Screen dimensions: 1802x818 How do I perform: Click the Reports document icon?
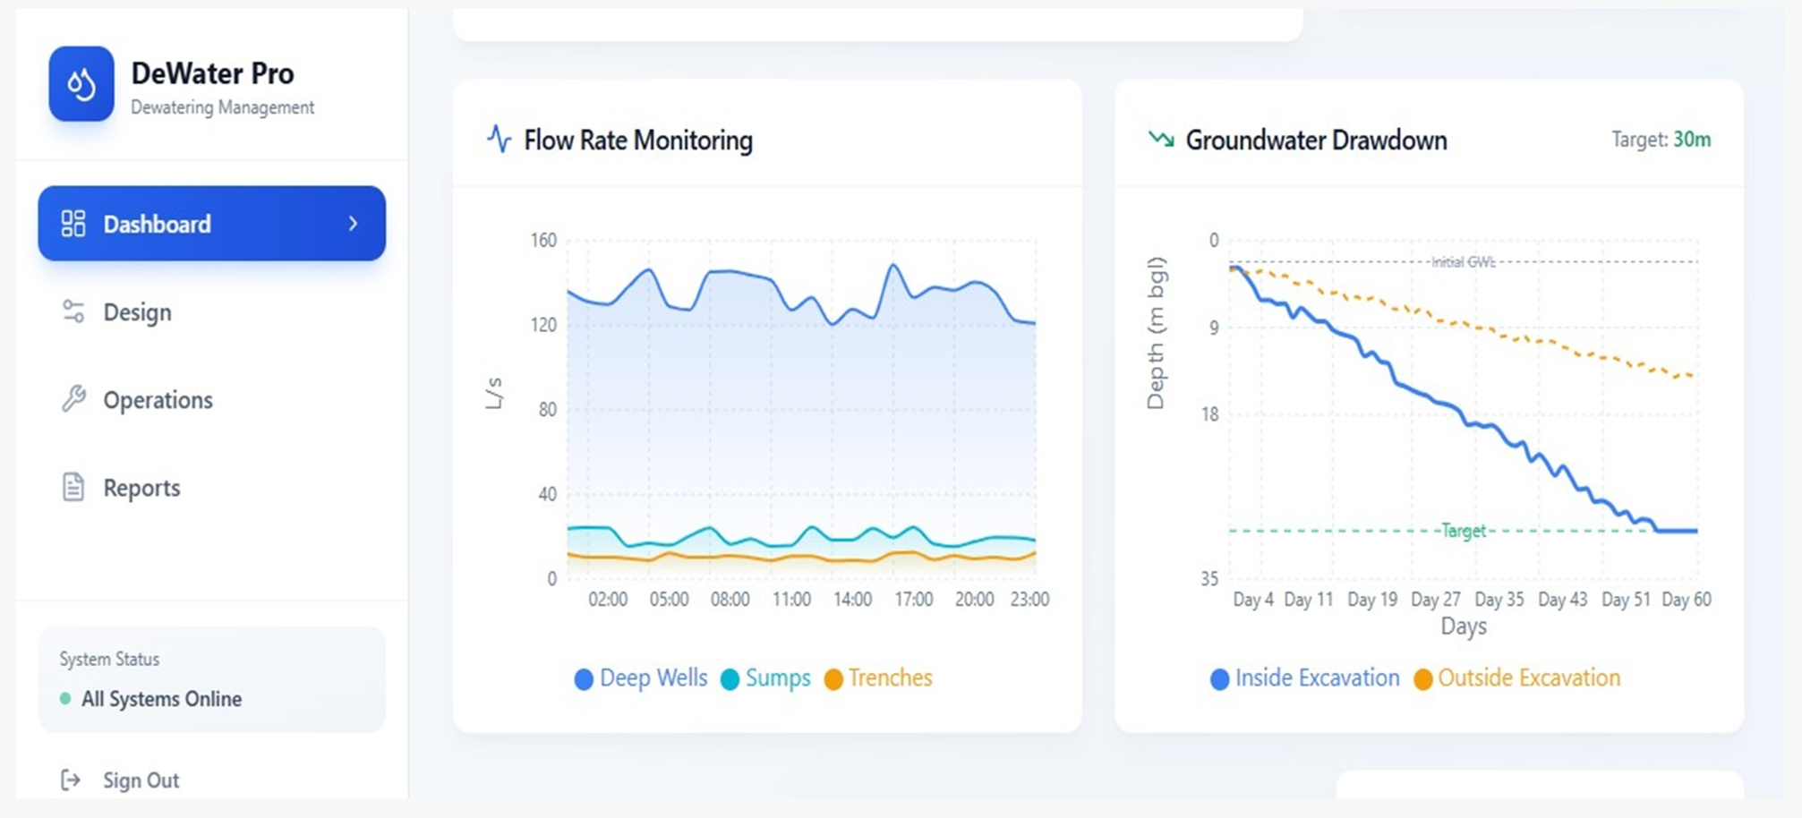click(73, 488)
